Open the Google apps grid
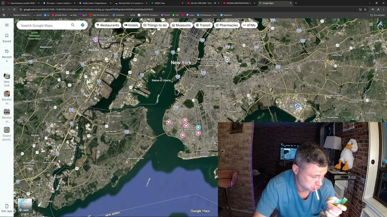 tap(371, 24)
